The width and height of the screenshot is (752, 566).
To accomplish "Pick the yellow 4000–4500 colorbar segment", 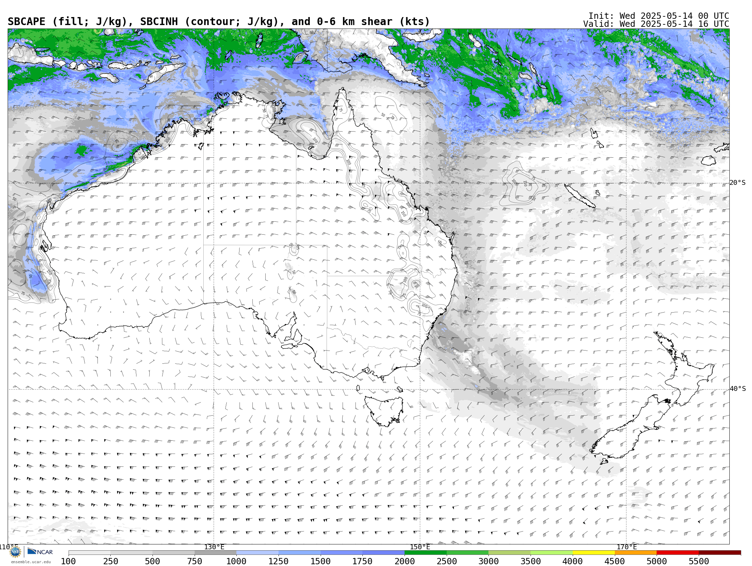I will pos(594,553).
